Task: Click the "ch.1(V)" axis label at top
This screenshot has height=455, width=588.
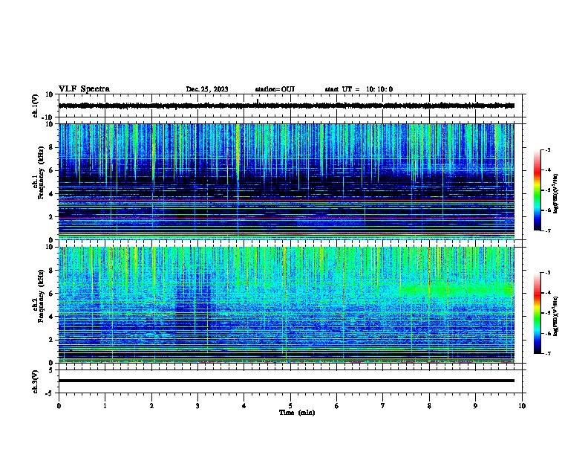Action: click(36, 106)
